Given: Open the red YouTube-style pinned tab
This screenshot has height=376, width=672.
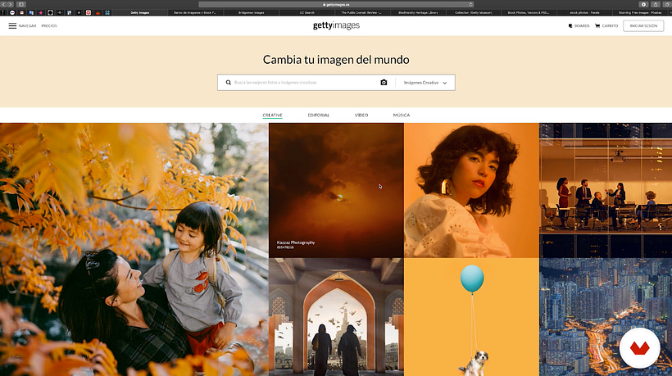Looking at the screenshot, I should [89, 13].
